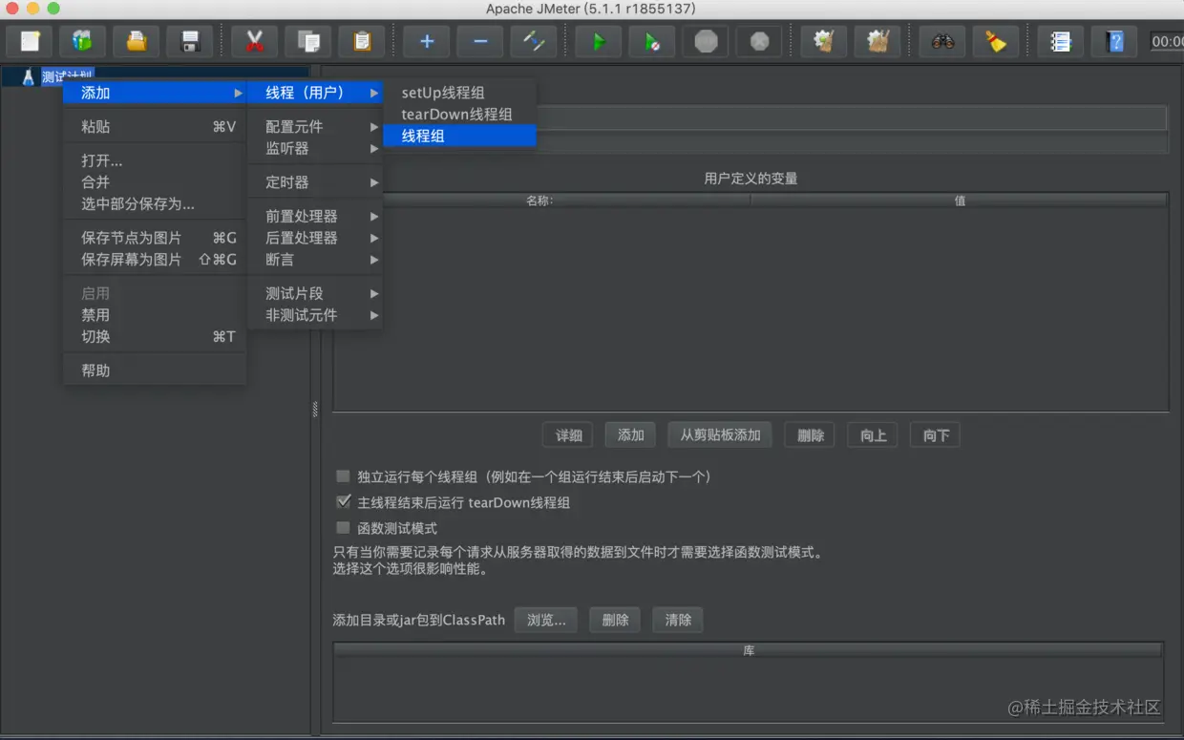This screenshot has height=740, width=1184.
Task: Expand the 后置处理器 submenu
Action: coord(315,238)
